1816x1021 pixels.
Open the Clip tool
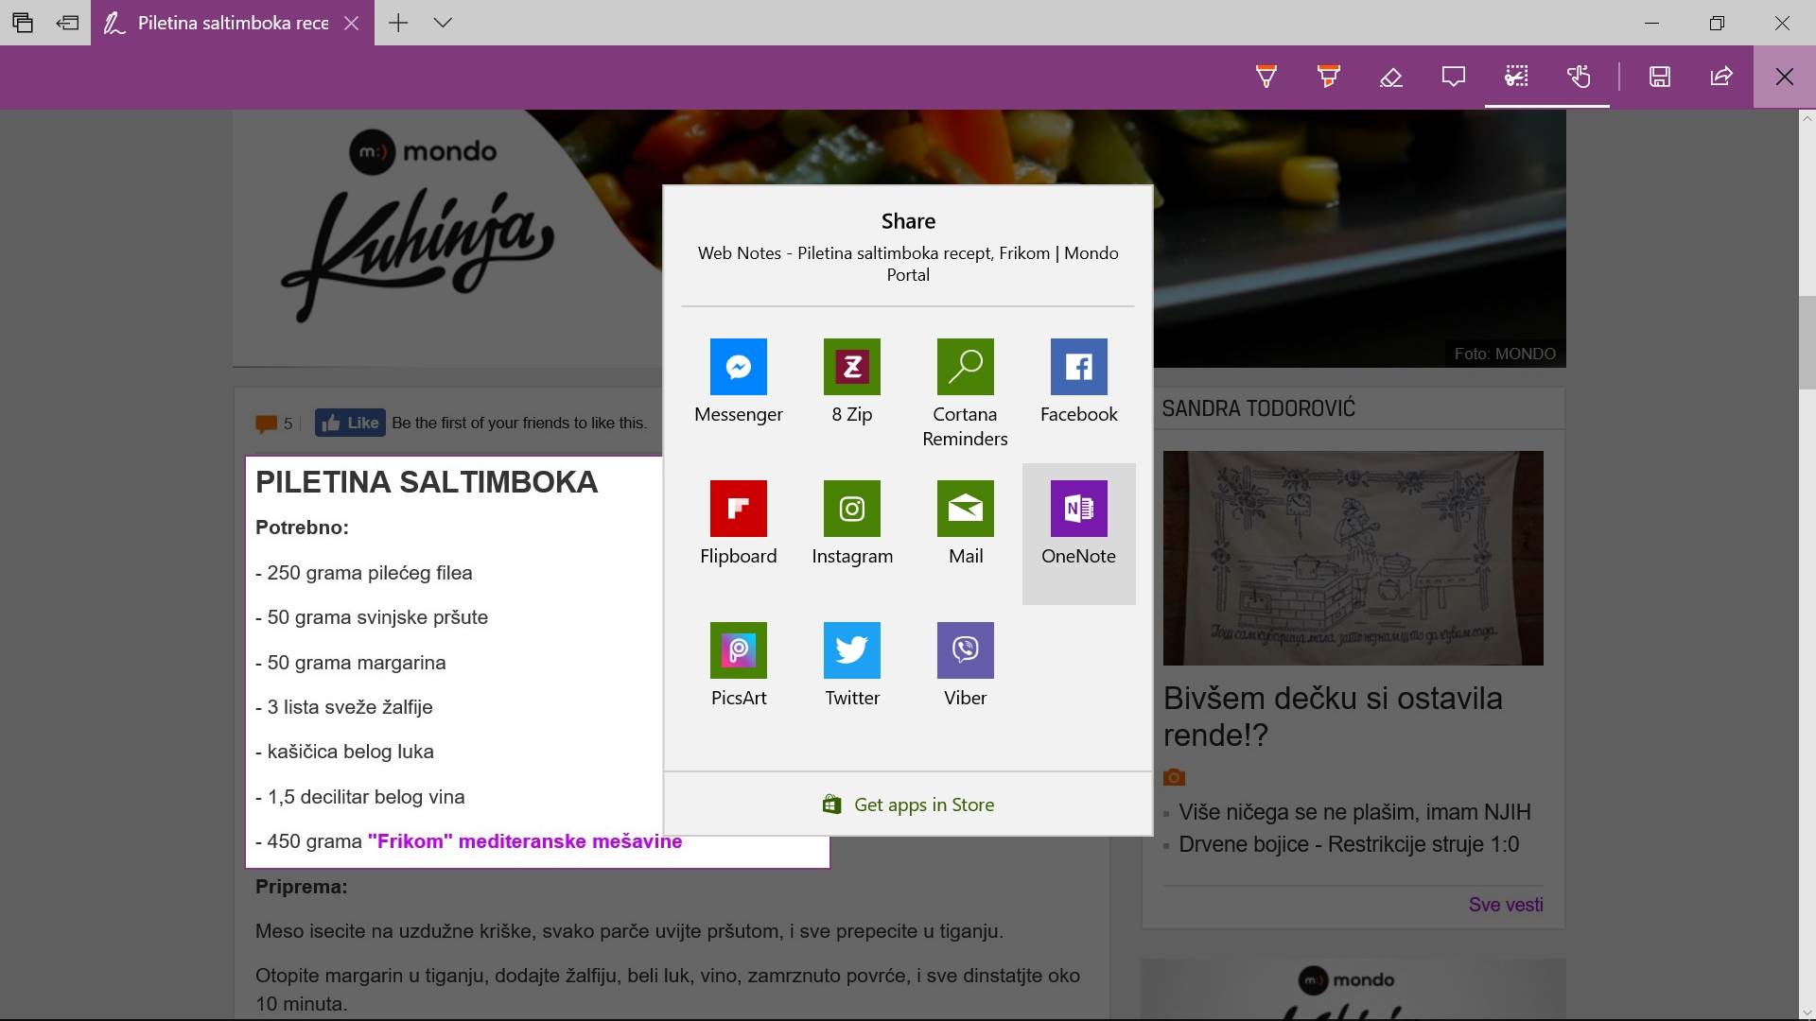1515,77
